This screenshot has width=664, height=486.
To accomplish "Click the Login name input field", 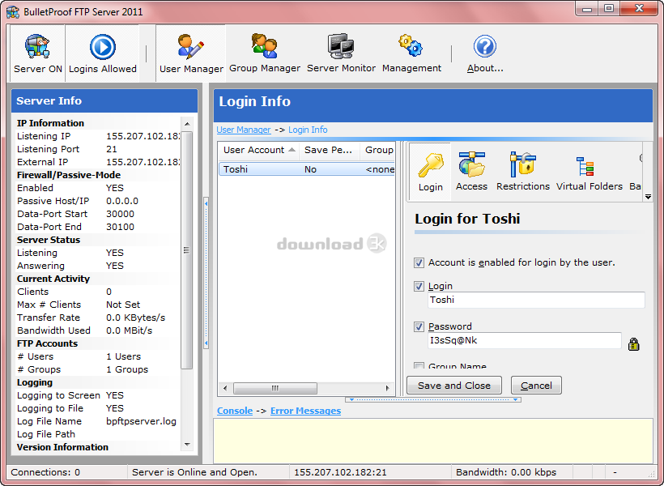I will click(536, 300).
